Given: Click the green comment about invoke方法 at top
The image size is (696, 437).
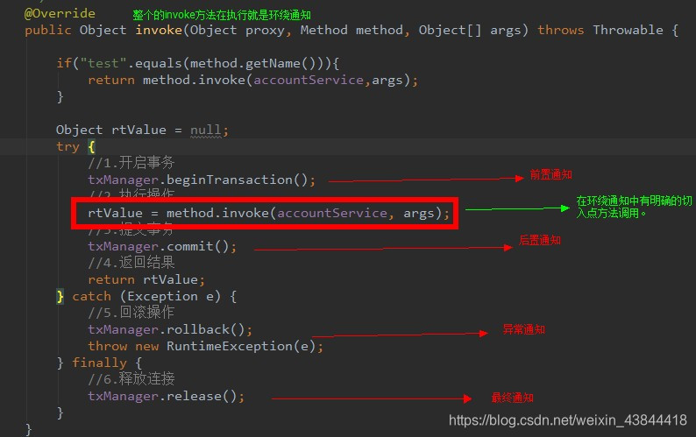Looking at the screenshot, I should [x=222, y=15].
